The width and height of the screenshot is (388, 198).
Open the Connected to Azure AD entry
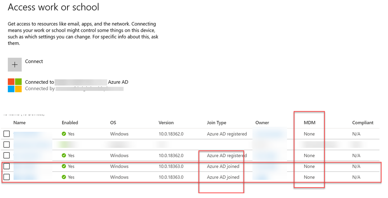point(77,82)
